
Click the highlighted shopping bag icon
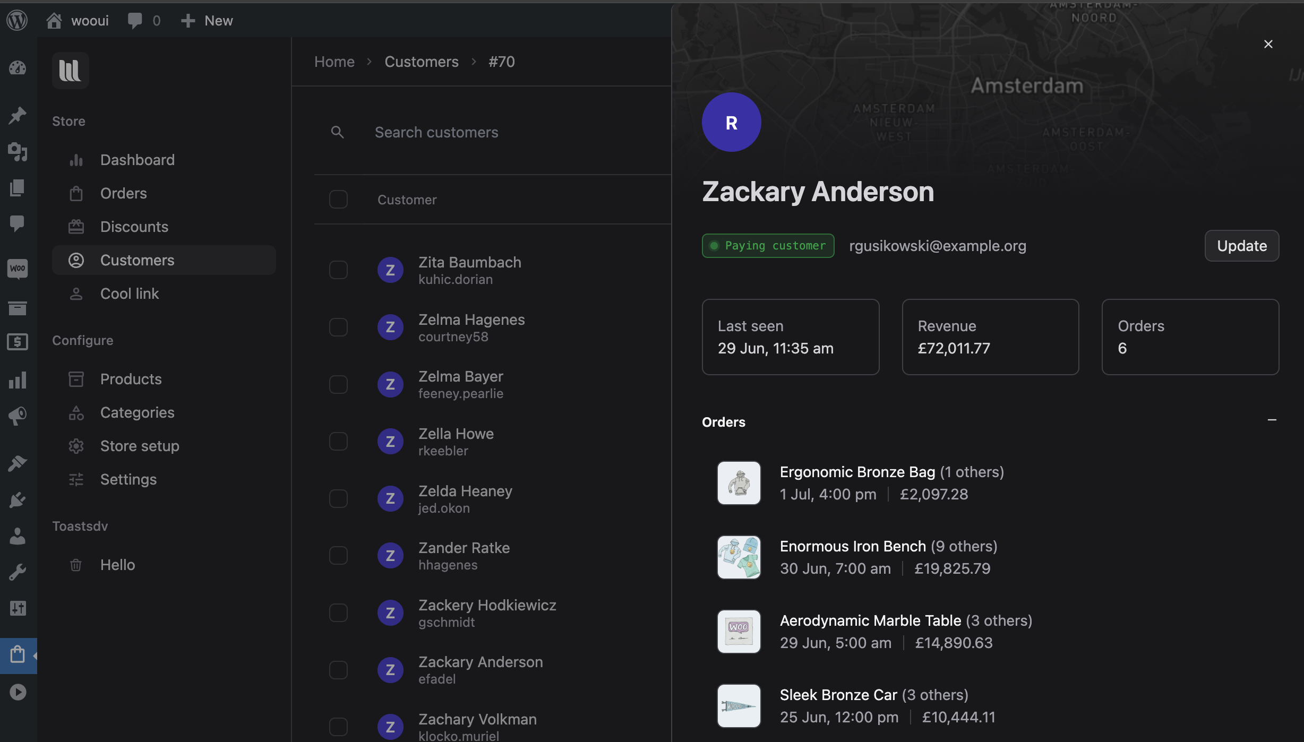[x=18, y=655]
